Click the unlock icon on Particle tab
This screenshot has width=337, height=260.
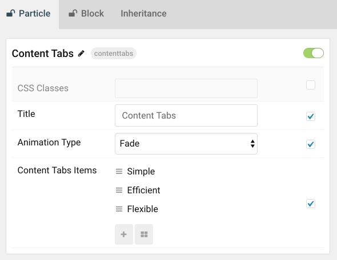point(10,13)
